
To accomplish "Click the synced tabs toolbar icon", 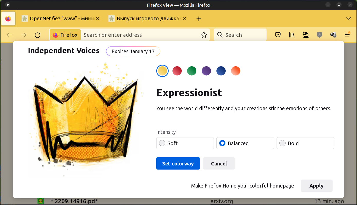I will [306, 35].
